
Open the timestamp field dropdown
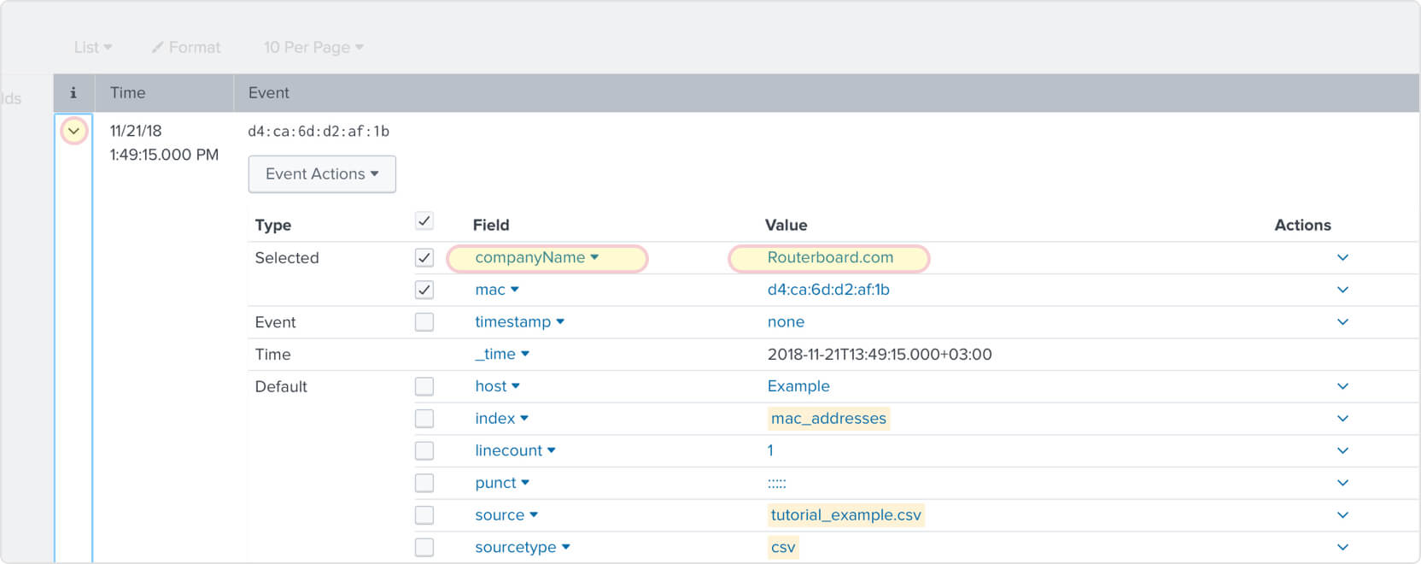tap(520, 322)
